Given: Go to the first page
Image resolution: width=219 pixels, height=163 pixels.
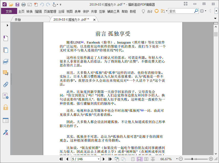Looking at the screenshot, I should [x=61, y=159].
